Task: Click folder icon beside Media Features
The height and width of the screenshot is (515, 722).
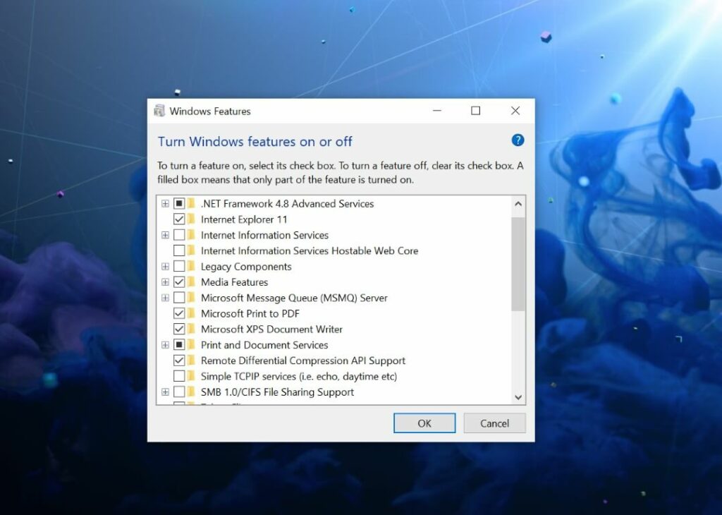Action: click(x=192, y=282)
